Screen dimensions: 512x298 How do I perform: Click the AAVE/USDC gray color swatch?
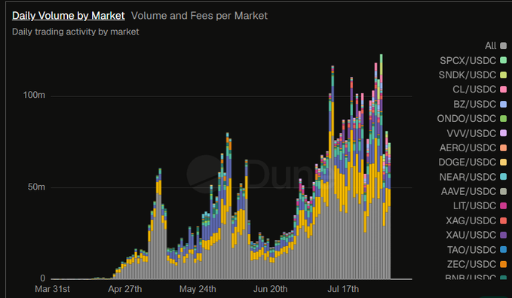[503, 191]
